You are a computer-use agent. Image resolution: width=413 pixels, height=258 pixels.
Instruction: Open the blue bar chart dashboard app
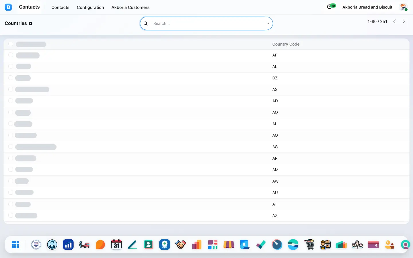tap(68, 245)
